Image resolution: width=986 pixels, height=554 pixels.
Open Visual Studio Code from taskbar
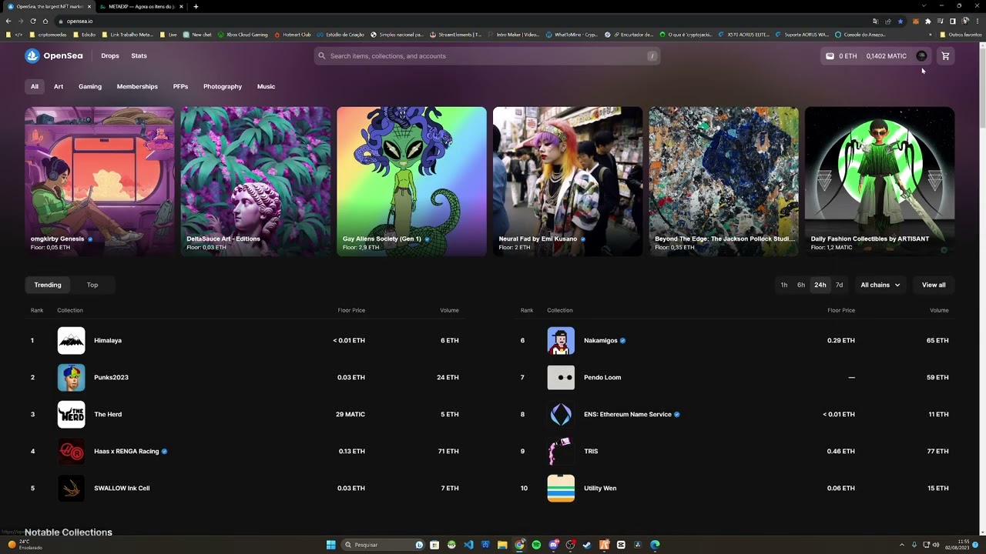tap(468, 545)
